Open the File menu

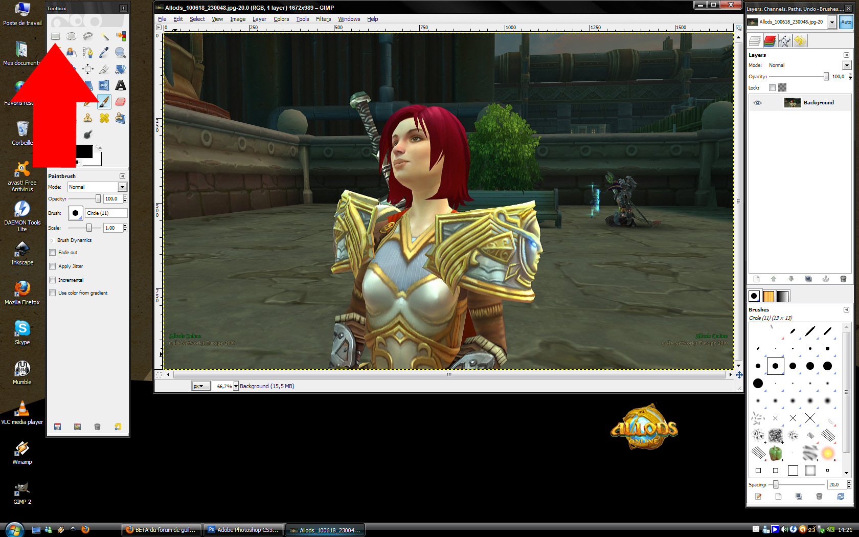(x=162, y=19)
